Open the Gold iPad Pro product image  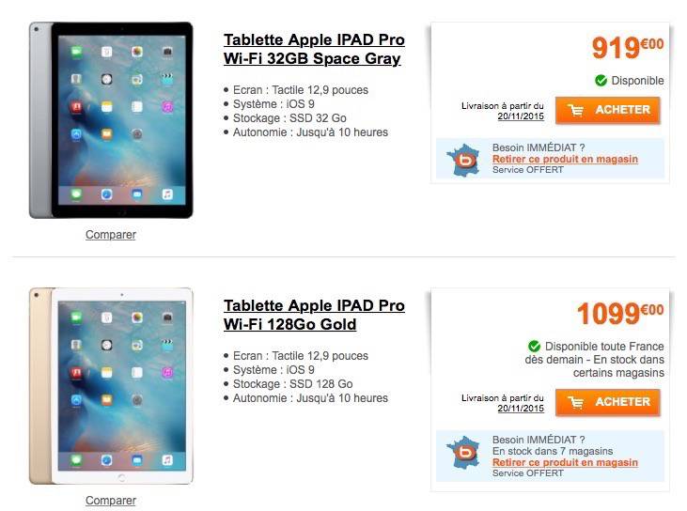[111, 386]
